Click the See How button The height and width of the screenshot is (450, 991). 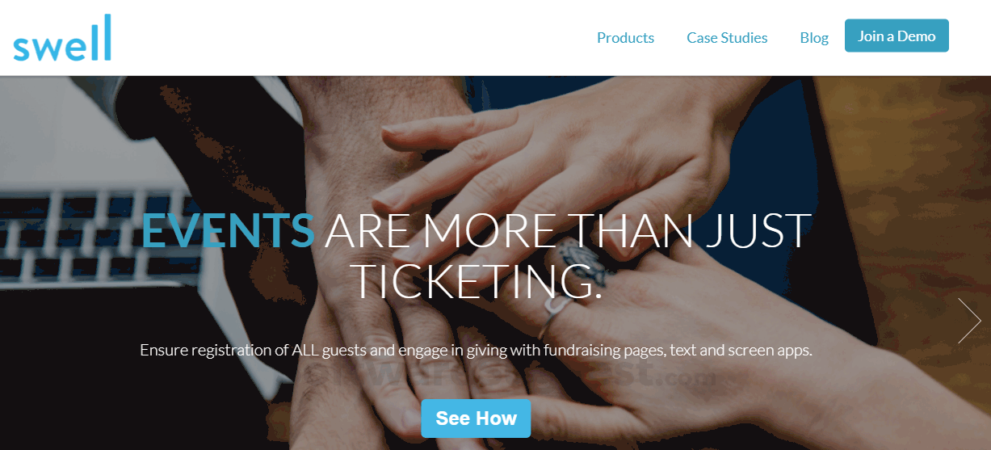click(x=476, y=418)
